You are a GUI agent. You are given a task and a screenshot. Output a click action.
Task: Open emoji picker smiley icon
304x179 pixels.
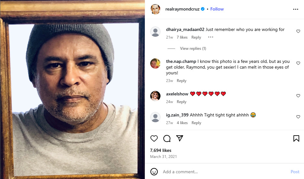(x=154, y=172)
